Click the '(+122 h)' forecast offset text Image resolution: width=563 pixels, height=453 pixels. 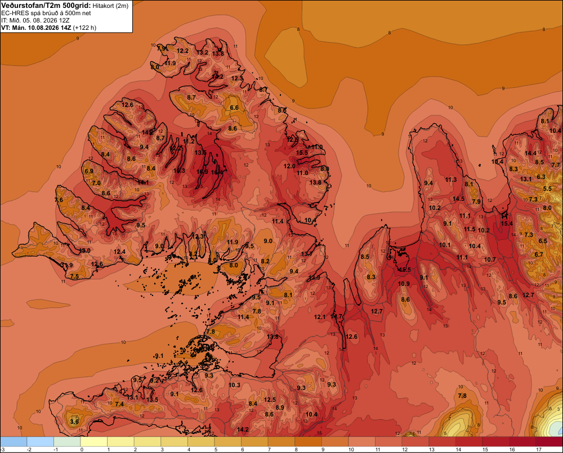coord(84,28)
